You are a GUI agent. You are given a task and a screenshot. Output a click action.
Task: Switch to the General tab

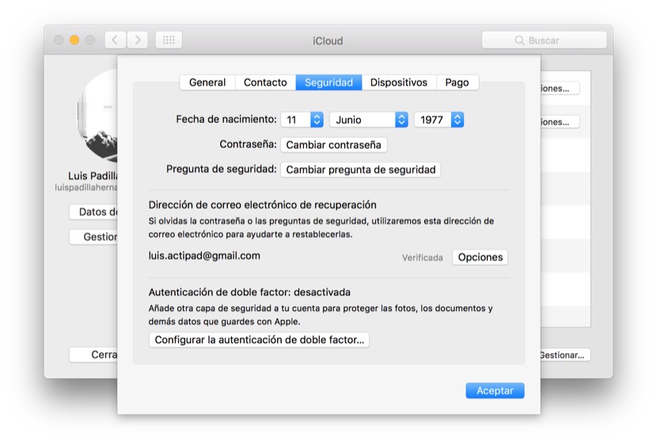coord(207,82)
